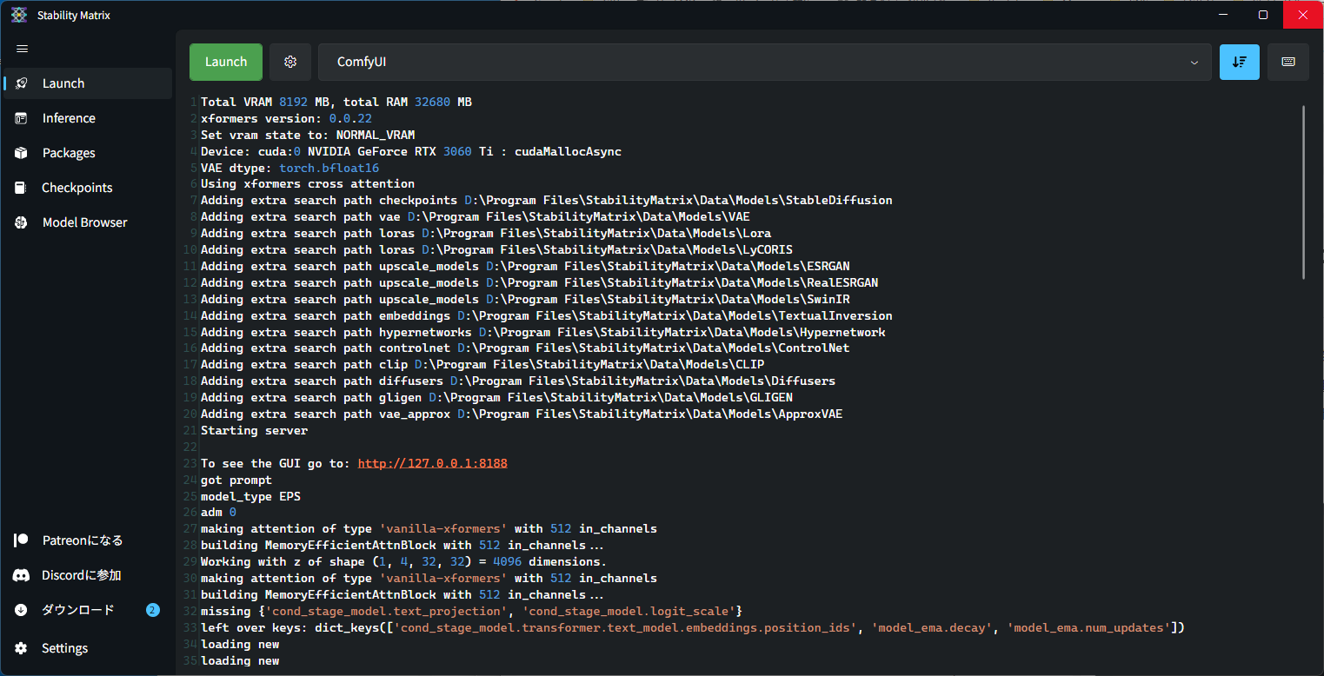
Task: Click the 'Device: cuda:0 NVIDIA GeForce' line
Action: tap(411, 151)
